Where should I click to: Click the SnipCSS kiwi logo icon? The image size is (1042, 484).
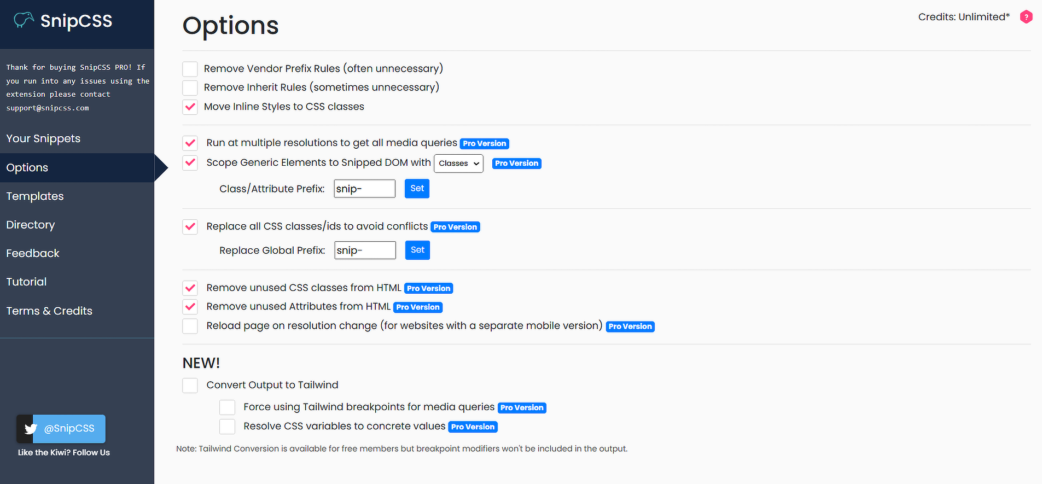click(x=24, y=20)
